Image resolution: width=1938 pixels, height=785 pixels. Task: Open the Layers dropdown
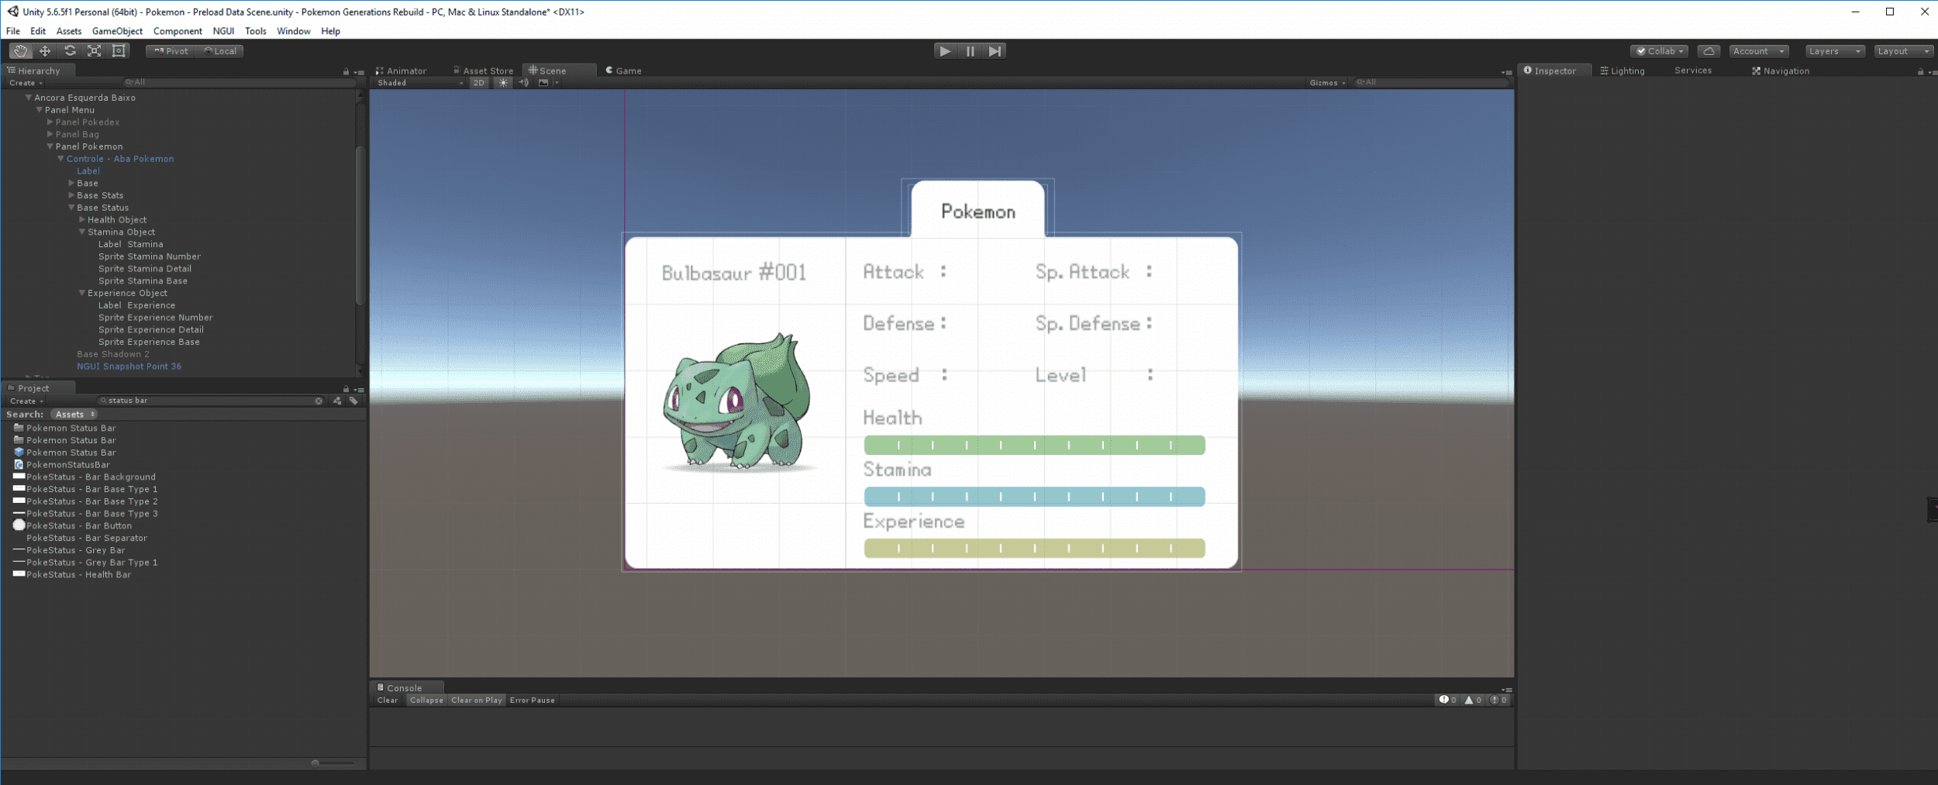pyautogui.click(x=1834, y=51)
